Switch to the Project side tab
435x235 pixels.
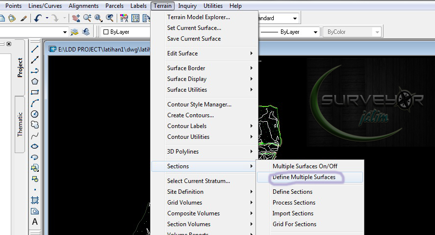pos(20,67)
